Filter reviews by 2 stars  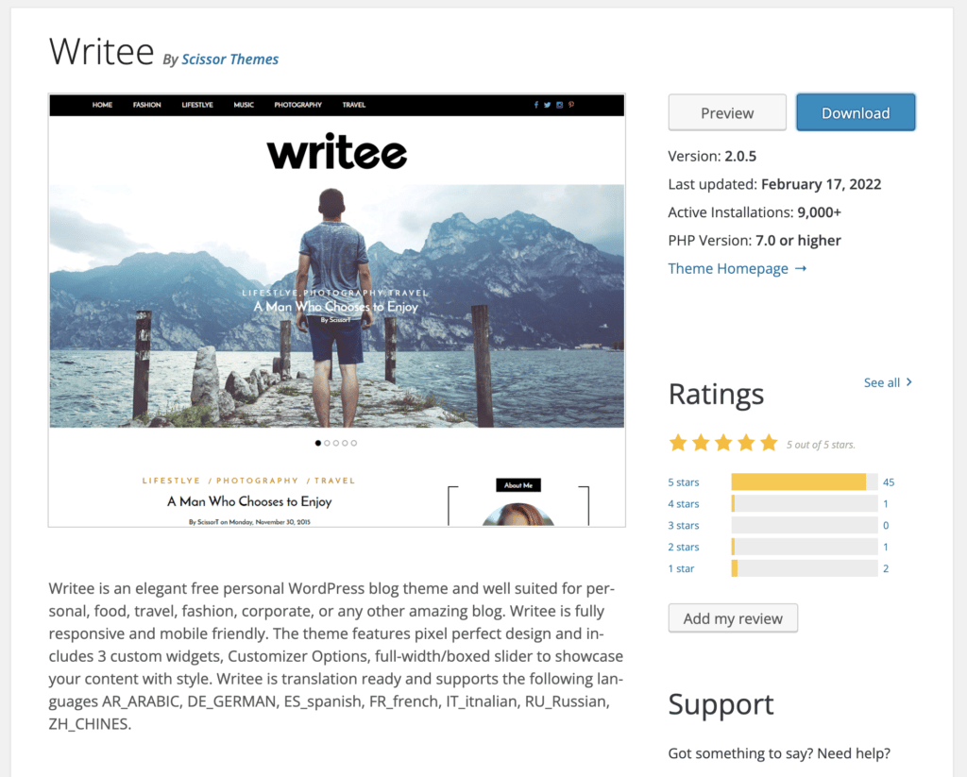(684, 547)
